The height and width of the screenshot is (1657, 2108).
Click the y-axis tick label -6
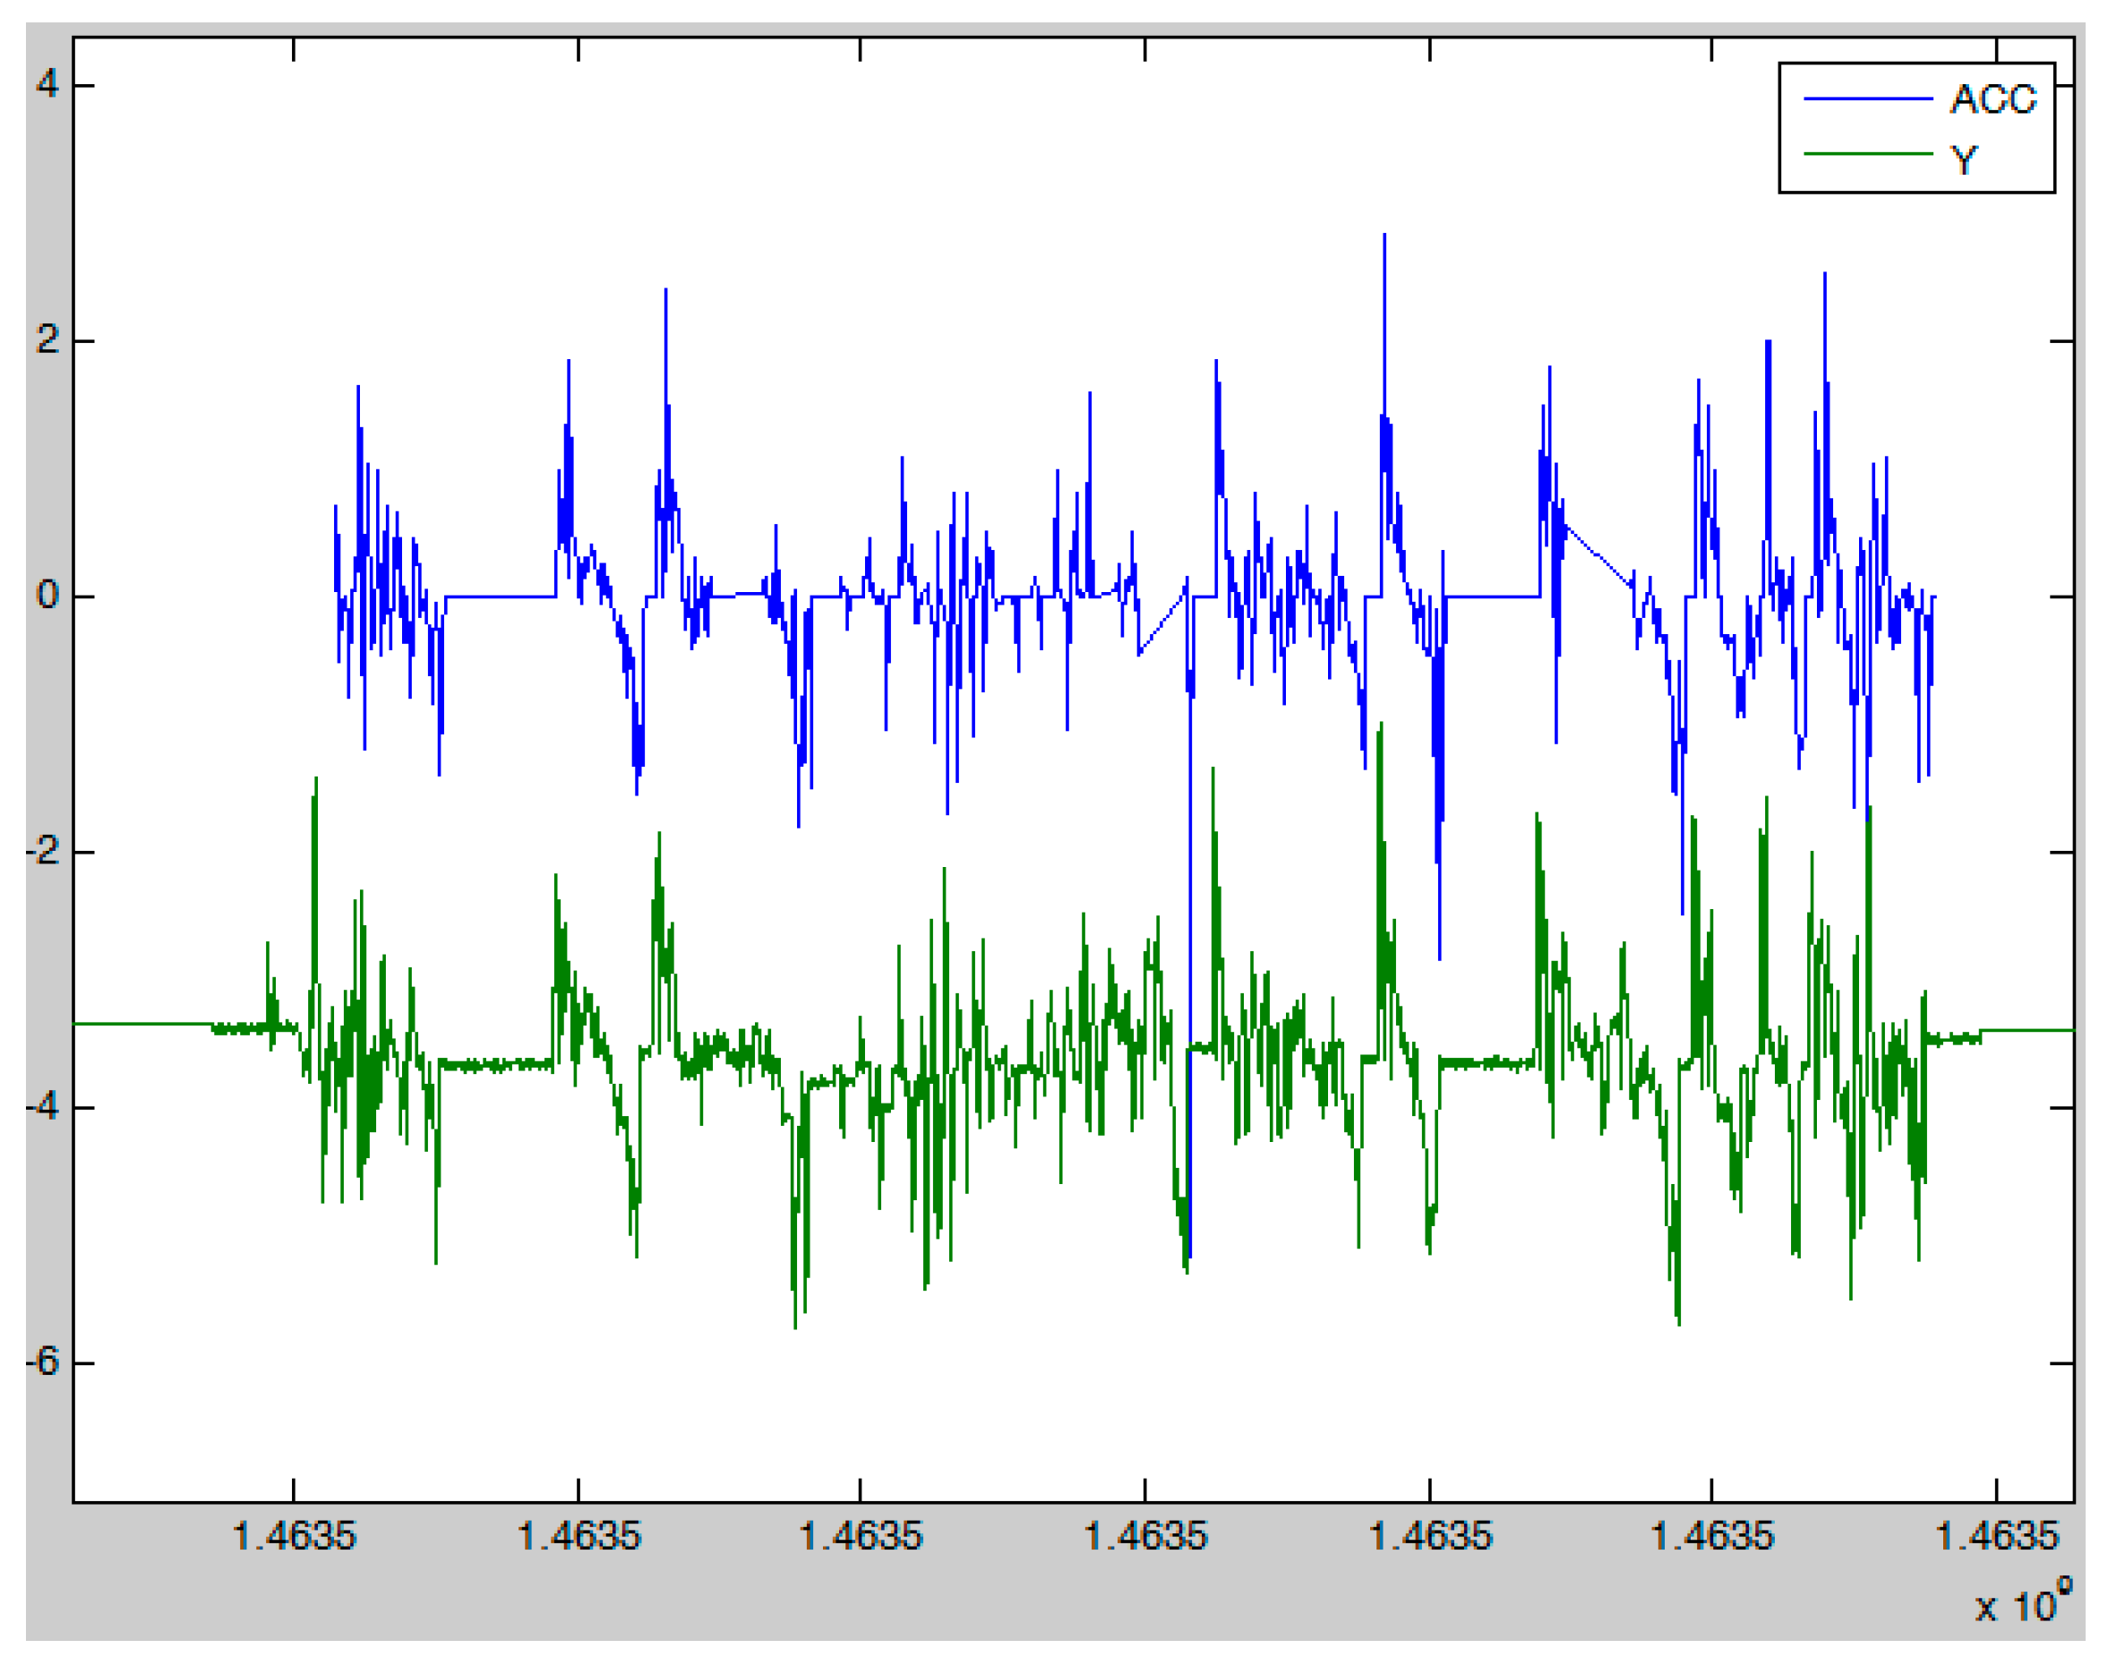(44, 1362)
